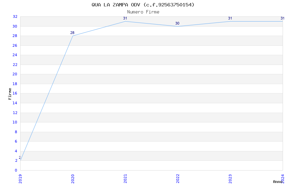Click the data value "31" above the 2024 point
This screenshot has width=286, height=185.
pos(282,18)
